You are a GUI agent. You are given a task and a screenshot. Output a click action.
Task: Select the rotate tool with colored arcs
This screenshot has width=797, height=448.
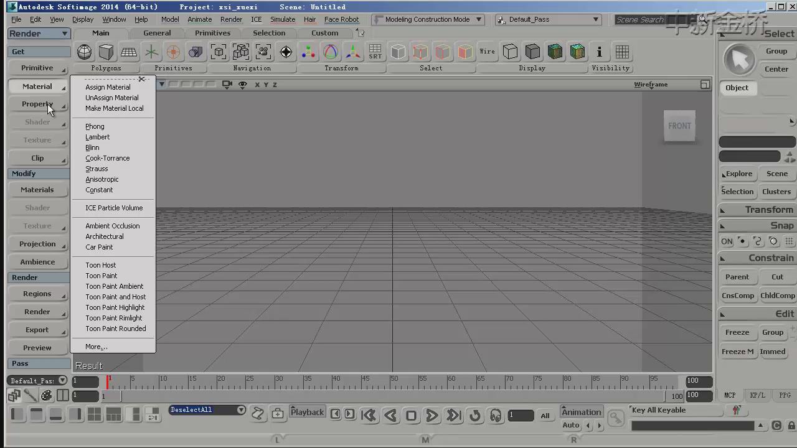pos(331,52)
